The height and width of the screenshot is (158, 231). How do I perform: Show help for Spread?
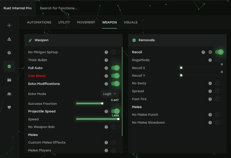pos(210,91)
